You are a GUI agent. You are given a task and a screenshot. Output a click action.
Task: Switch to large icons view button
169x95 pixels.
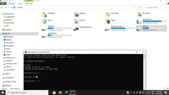point(168,88)
